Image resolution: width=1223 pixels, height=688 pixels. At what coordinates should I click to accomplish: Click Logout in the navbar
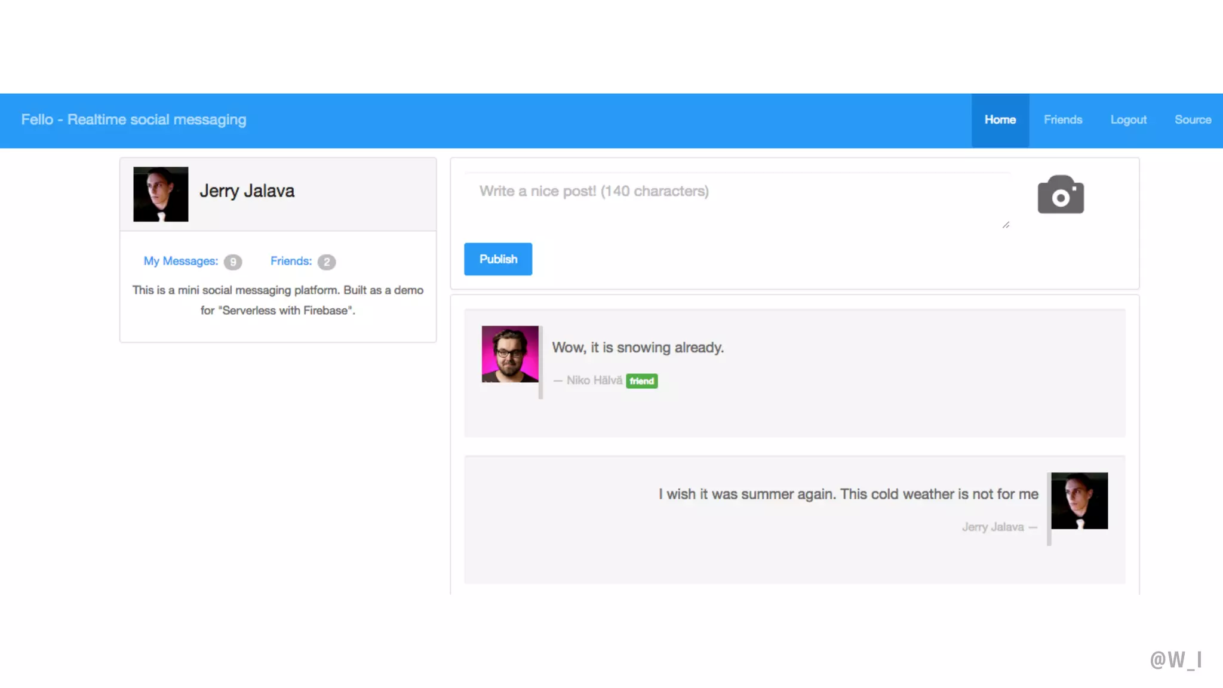point(1128,120)
